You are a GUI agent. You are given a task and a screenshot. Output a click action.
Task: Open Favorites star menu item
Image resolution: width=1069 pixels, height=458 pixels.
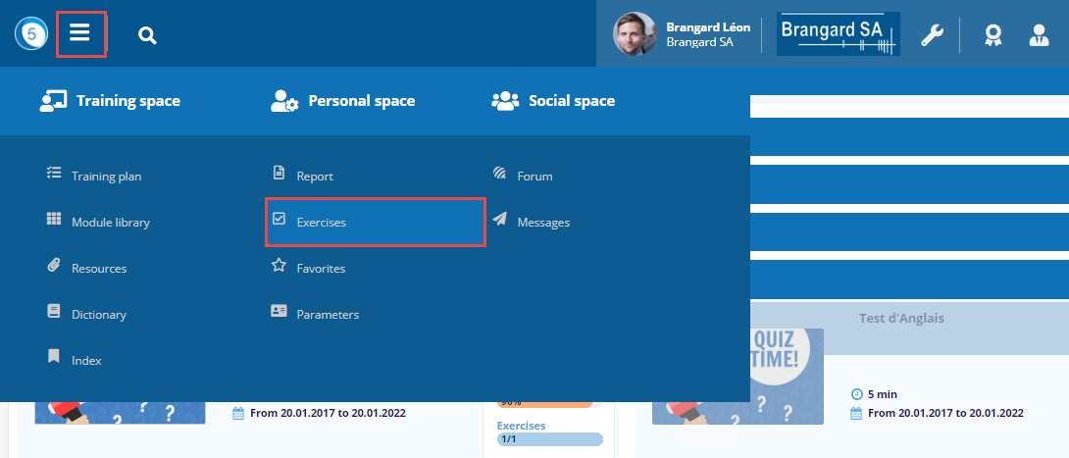pos(321,269)
